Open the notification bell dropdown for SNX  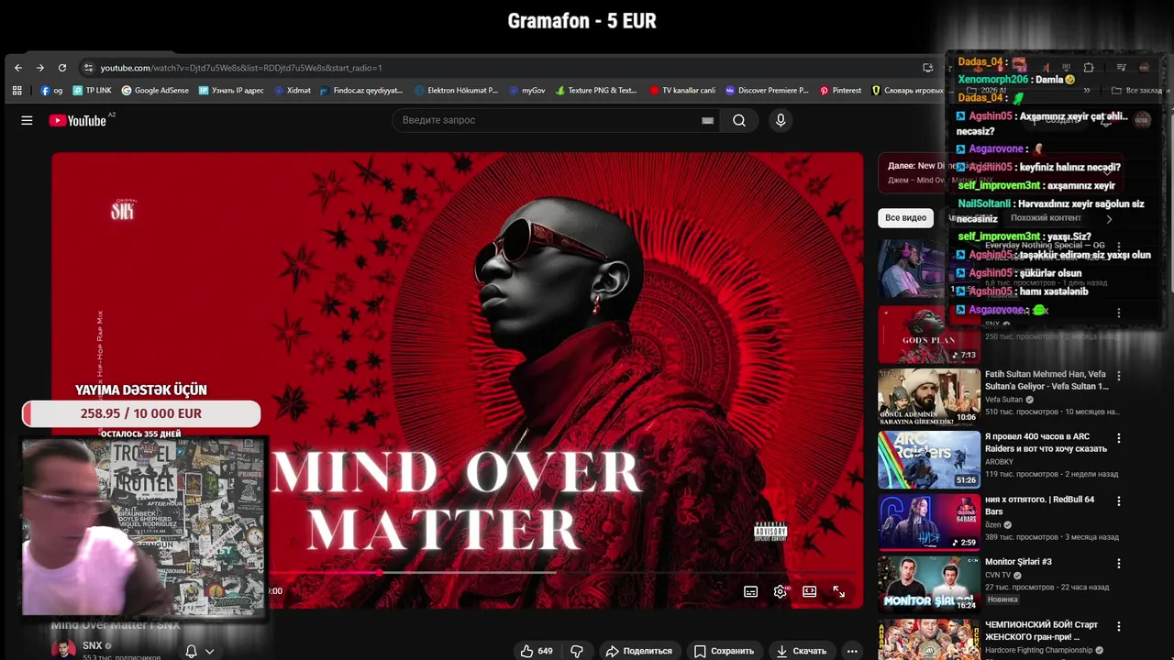point(200,651)
